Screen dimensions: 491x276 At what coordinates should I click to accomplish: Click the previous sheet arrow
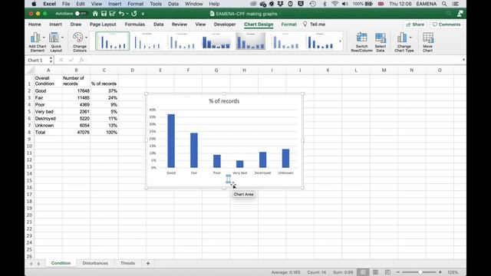click(31, 264)
